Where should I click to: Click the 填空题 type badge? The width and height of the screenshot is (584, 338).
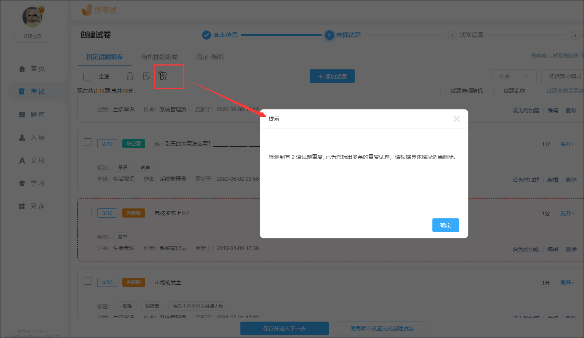133,144
